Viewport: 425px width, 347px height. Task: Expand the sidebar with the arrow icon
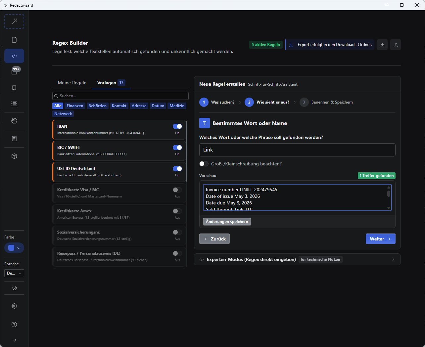point(14,340)
